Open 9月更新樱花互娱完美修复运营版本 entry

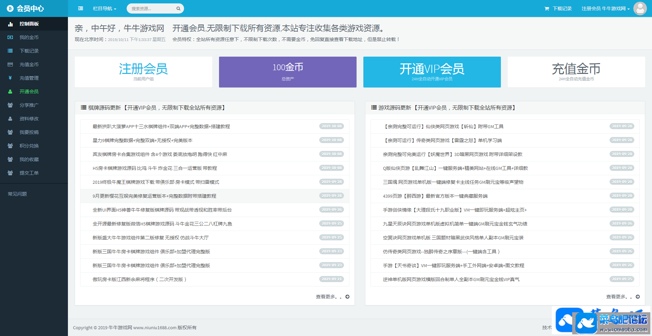click(215, 196)
